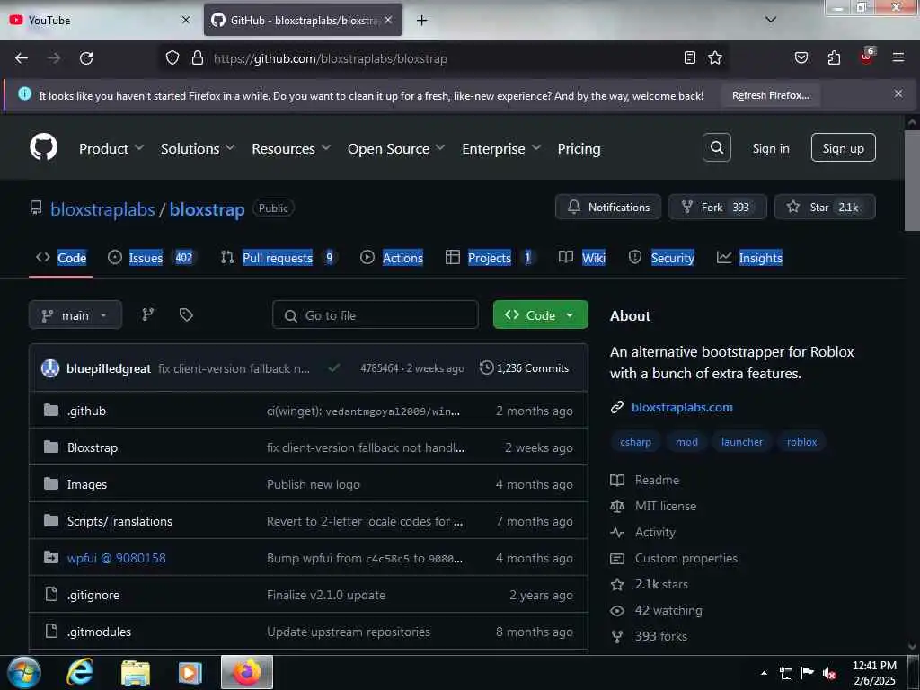Screen dimensions: 920x690
Task: Open the Firefox extensions puzzle icon
Action: 834,58
